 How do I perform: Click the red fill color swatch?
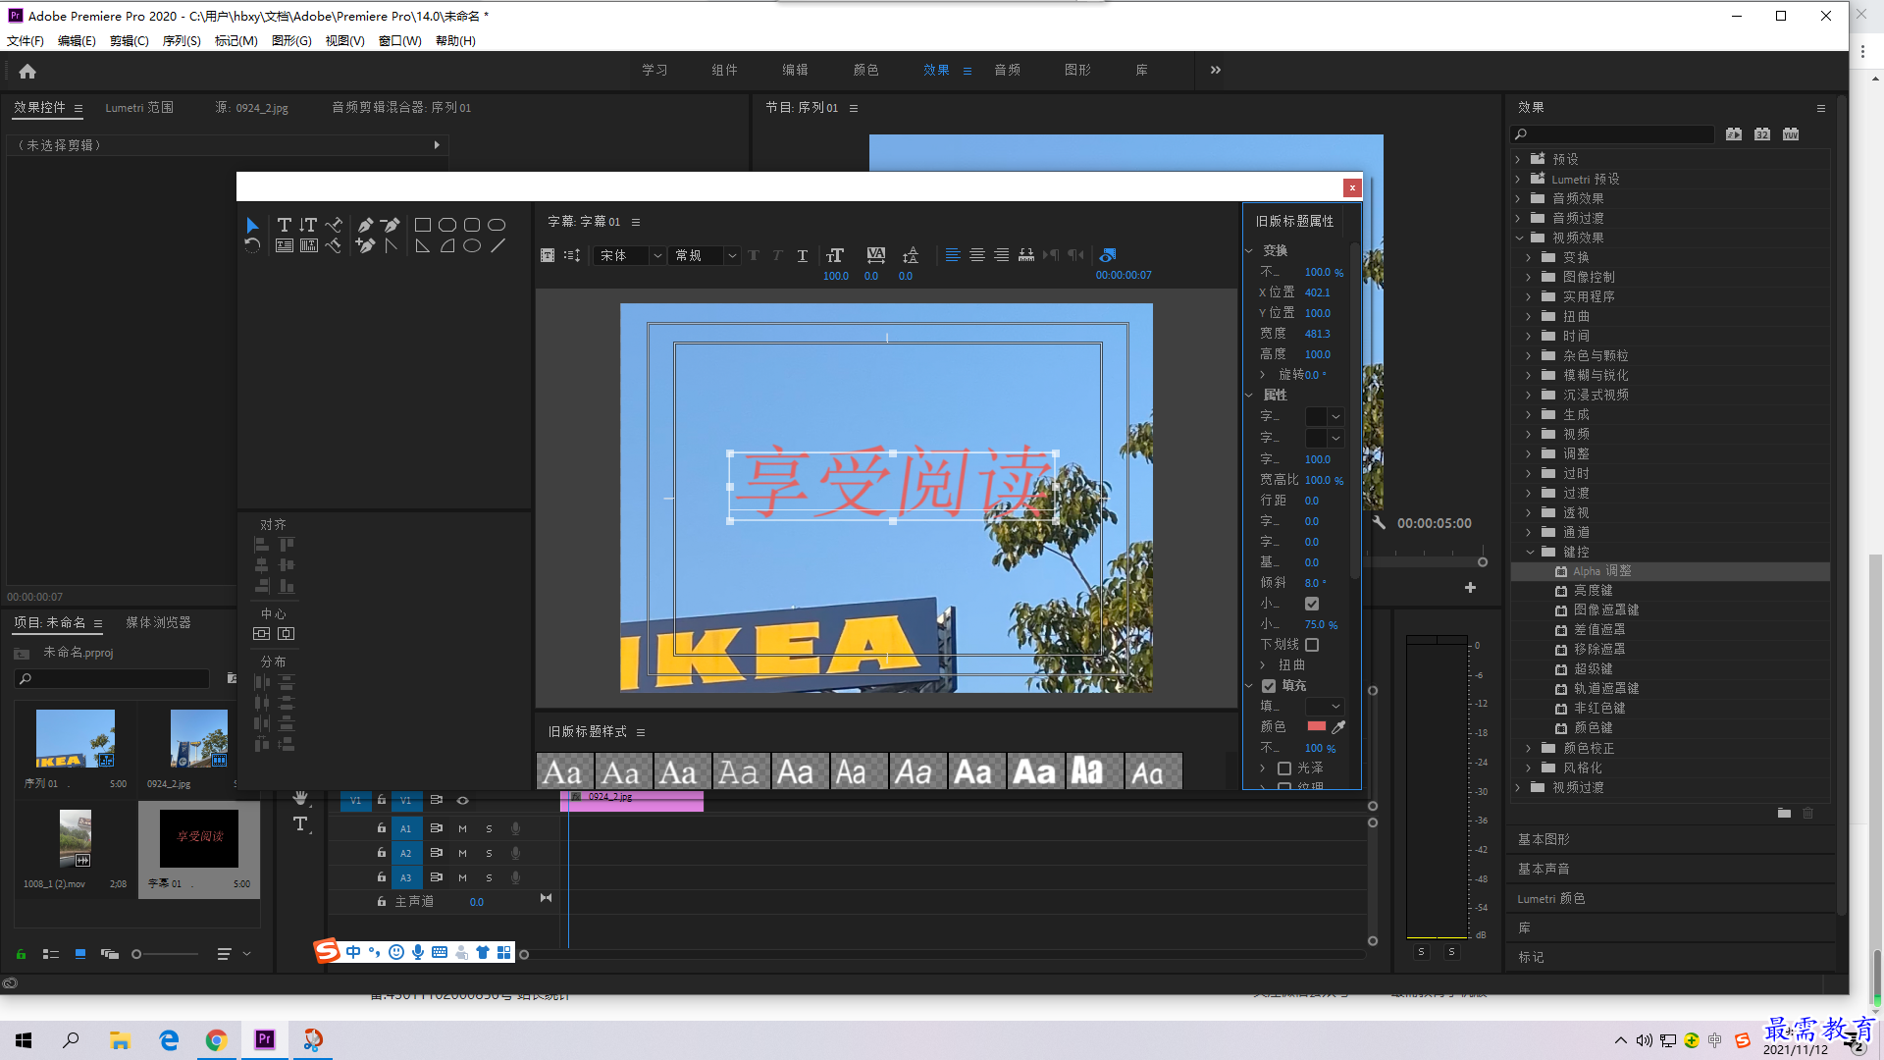pyautogui.click(x=1317, y=726)
